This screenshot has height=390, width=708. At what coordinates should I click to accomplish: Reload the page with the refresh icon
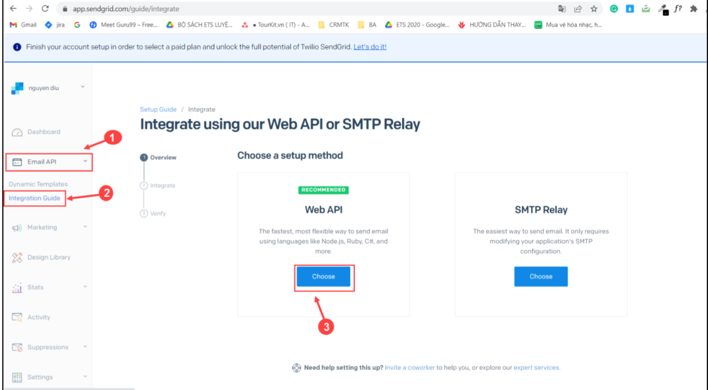point(45,8)
